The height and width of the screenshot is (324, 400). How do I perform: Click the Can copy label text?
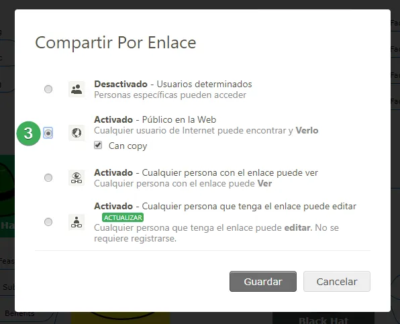tap(128, 146)
